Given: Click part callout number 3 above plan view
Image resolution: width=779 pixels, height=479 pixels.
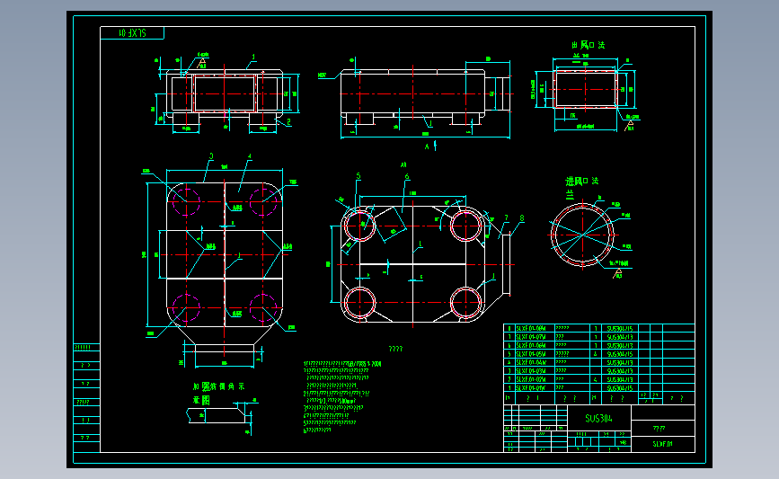Looking at the screenshot, I should click(x=211, y=156).
